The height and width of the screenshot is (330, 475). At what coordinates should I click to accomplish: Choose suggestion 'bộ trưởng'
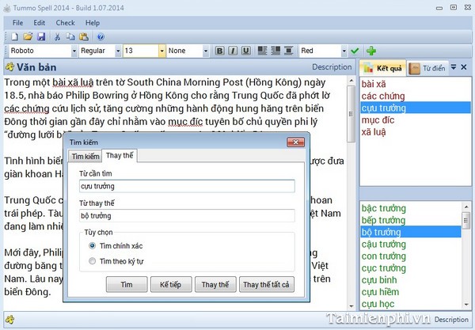point(411,232)
